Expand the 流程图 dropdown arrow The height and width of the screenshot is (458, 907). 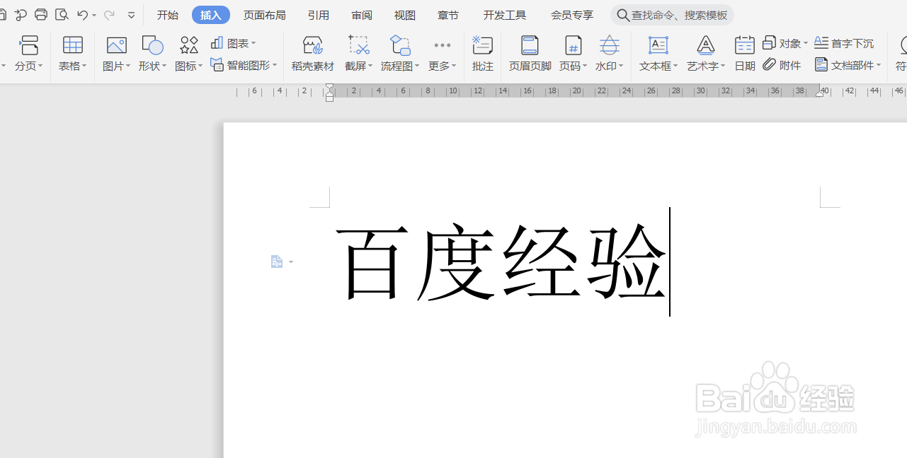coord(417,66)
